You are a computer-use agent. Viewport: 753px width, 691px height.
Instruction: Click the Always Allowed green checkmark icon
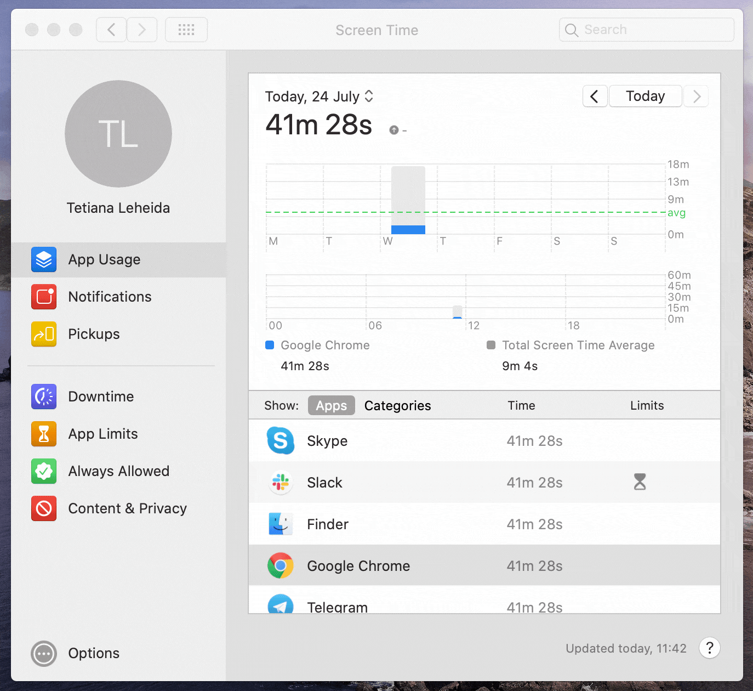44,471
